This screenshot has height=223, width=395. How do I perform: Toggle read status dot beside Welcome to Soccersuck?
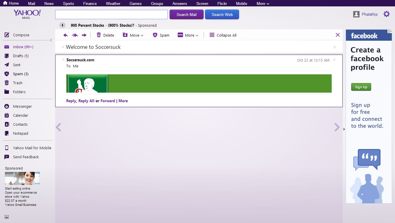click(63, 47)
